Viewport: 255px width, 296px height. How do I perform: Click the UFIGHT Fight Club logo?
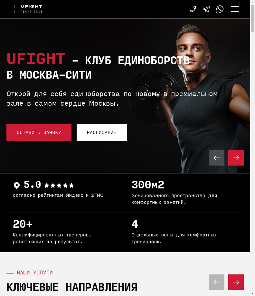(x=26, y=9)
